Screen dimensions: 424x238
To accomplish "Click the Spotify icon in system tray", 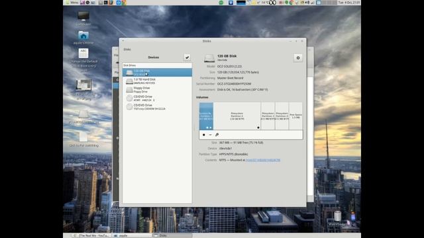I will point(221,3).
